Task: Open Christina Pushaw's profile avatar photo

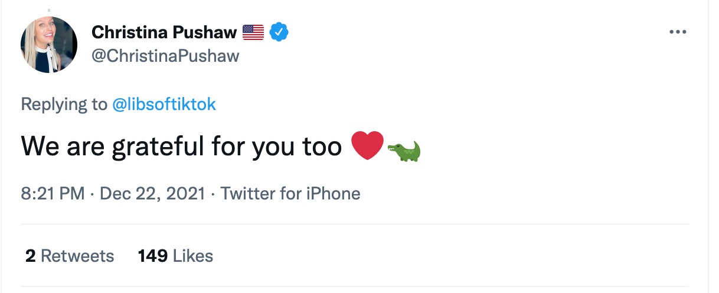Action: [49, 45]
